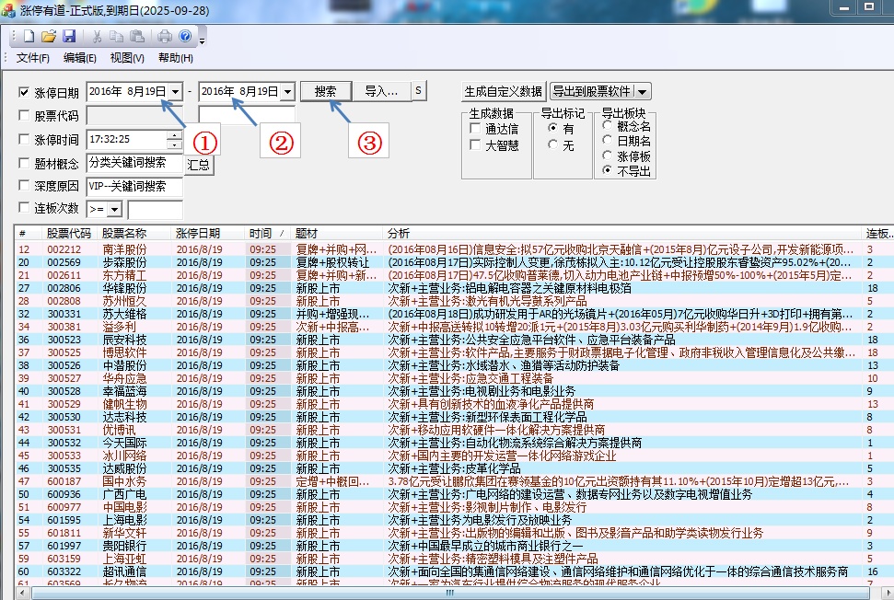Click the Save floppy disk icon
This screenshot has width=894, height=600.
69,37
